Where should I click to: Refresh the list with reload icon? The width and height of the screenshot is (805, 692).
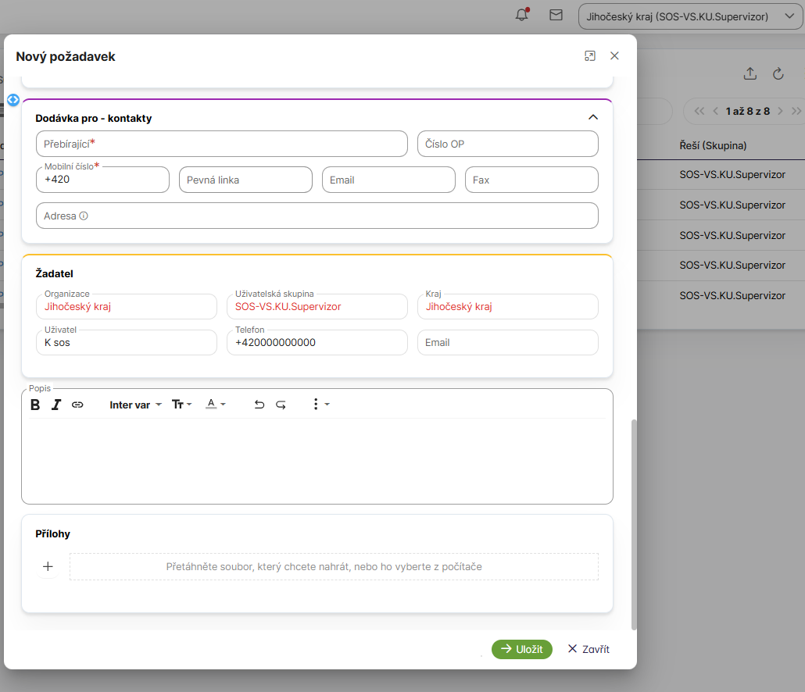(778, 73)
